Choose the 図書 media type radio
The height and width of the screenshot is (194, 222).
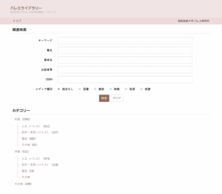tap(80, 89)
